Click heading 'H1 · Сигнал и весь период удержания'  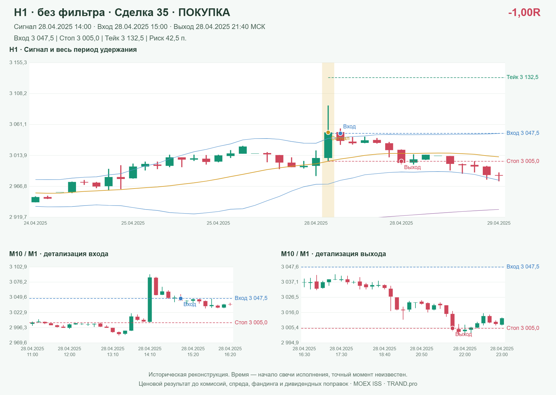click(x=73, y=50)
